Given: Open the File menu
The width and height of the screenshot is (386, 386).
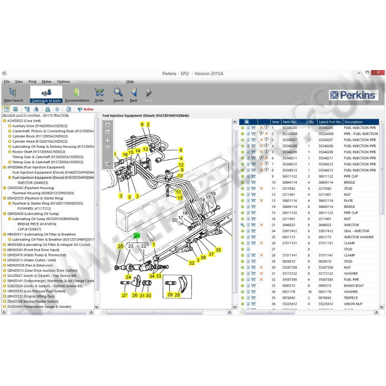Looking at the screenshot, I should point(7,82).
